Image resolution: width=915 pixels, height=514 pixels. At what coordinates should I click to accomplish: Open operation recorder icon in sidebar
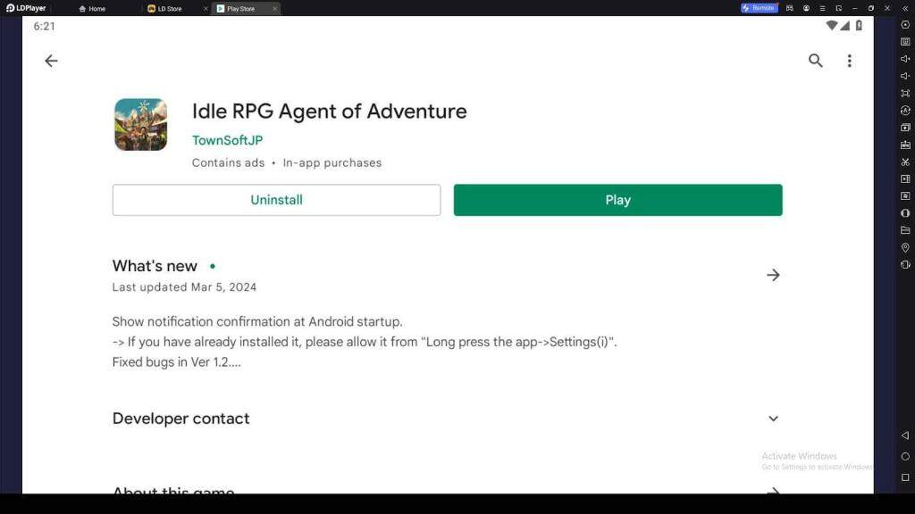pos(905,195)
